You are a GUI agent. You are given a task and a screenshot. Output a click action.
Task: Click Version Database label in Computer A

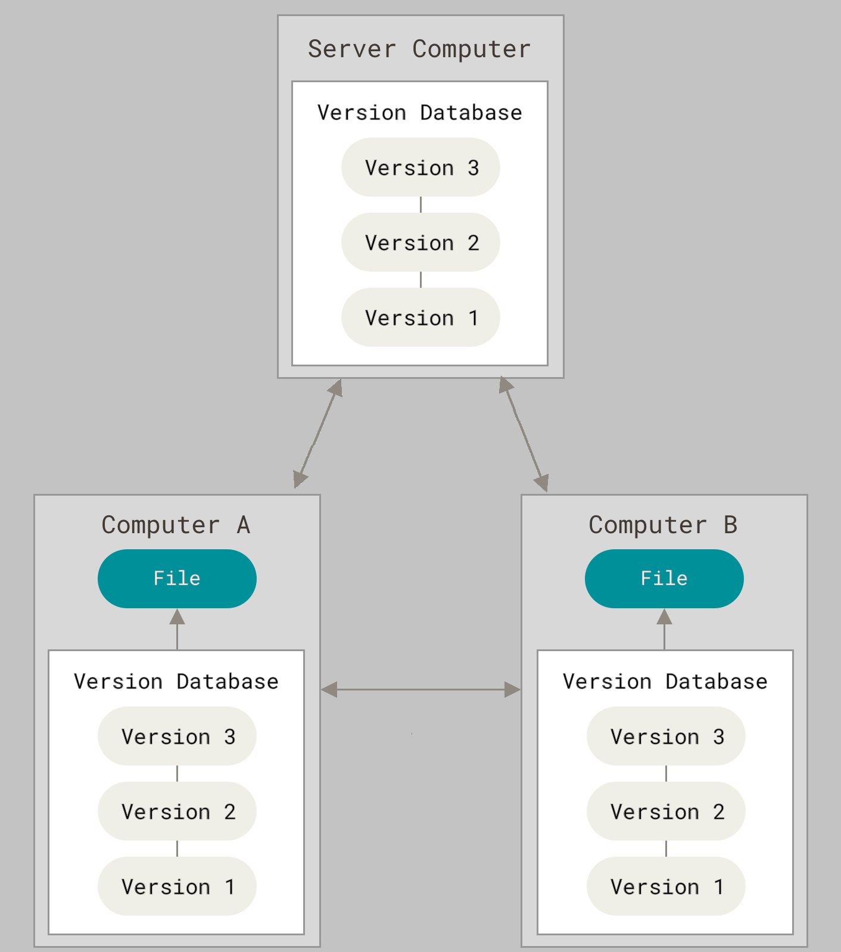pos(176,682)
